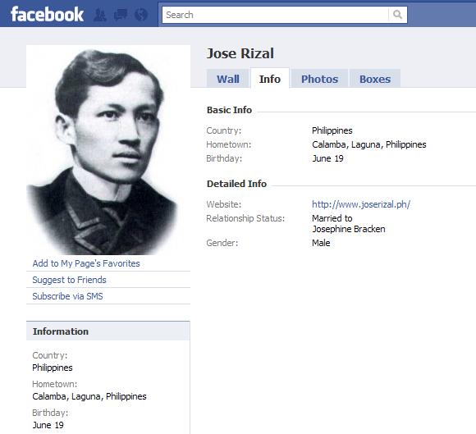Click the Information panel header
The height and width of the screenshot is (434, 476).
coord(108,331)
